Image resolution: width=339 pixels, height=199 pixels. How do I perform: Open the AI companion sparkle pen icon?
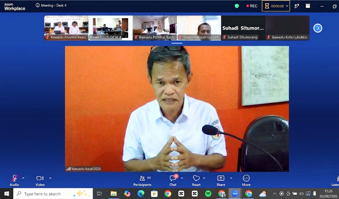297,6
